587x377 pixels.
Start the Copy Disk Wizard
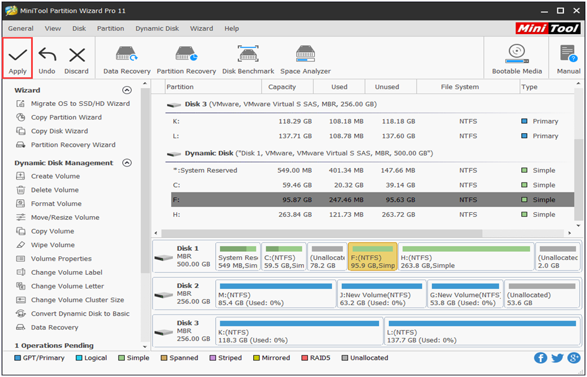(52, 131)
